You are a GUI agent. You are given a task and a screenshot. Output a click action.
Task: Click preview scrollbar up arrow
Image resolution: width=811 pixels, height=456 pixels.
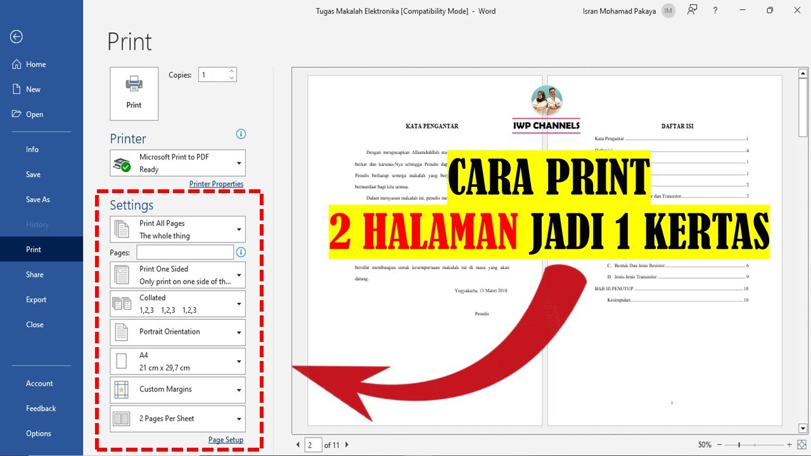pyautogui.click(x=803, y=72)
